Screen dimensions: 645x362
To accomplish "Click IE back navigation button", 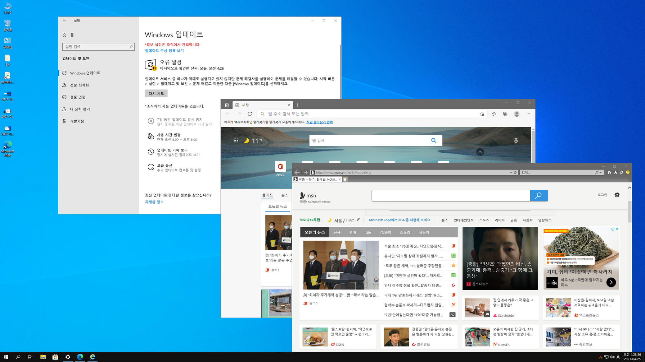I will (x=297, y=172).
